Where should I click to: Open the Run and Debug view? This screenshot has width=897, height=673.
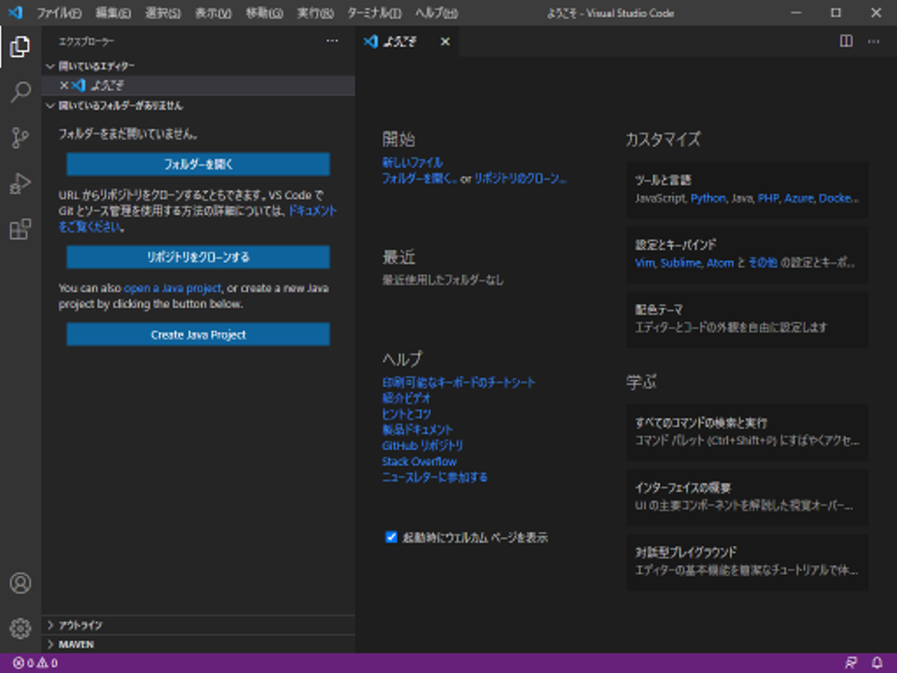tap(21, 184)
